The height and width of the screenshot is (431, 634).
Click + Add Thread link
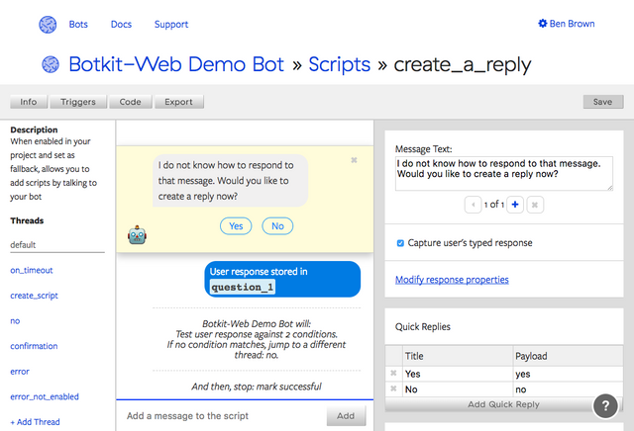[36, 422]
